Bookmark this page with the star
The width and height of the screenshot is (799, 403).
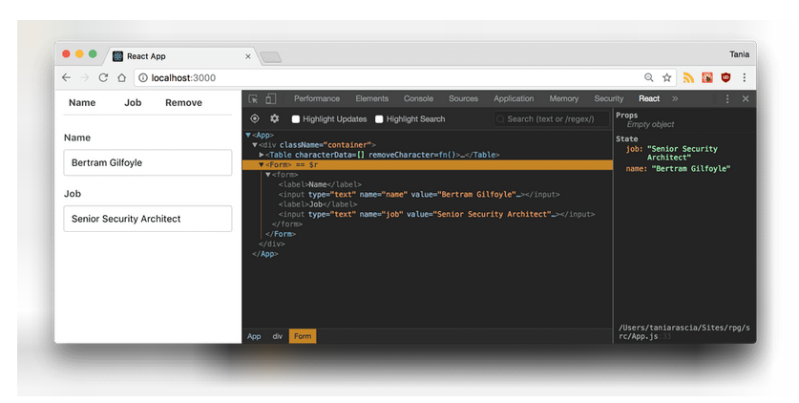[666, 77]
